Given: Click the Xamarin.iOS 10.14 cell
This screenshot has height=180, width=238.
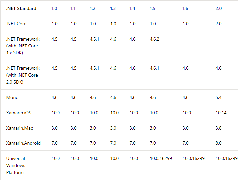Looking at the screenshot, I should click(x=221, y=113).
